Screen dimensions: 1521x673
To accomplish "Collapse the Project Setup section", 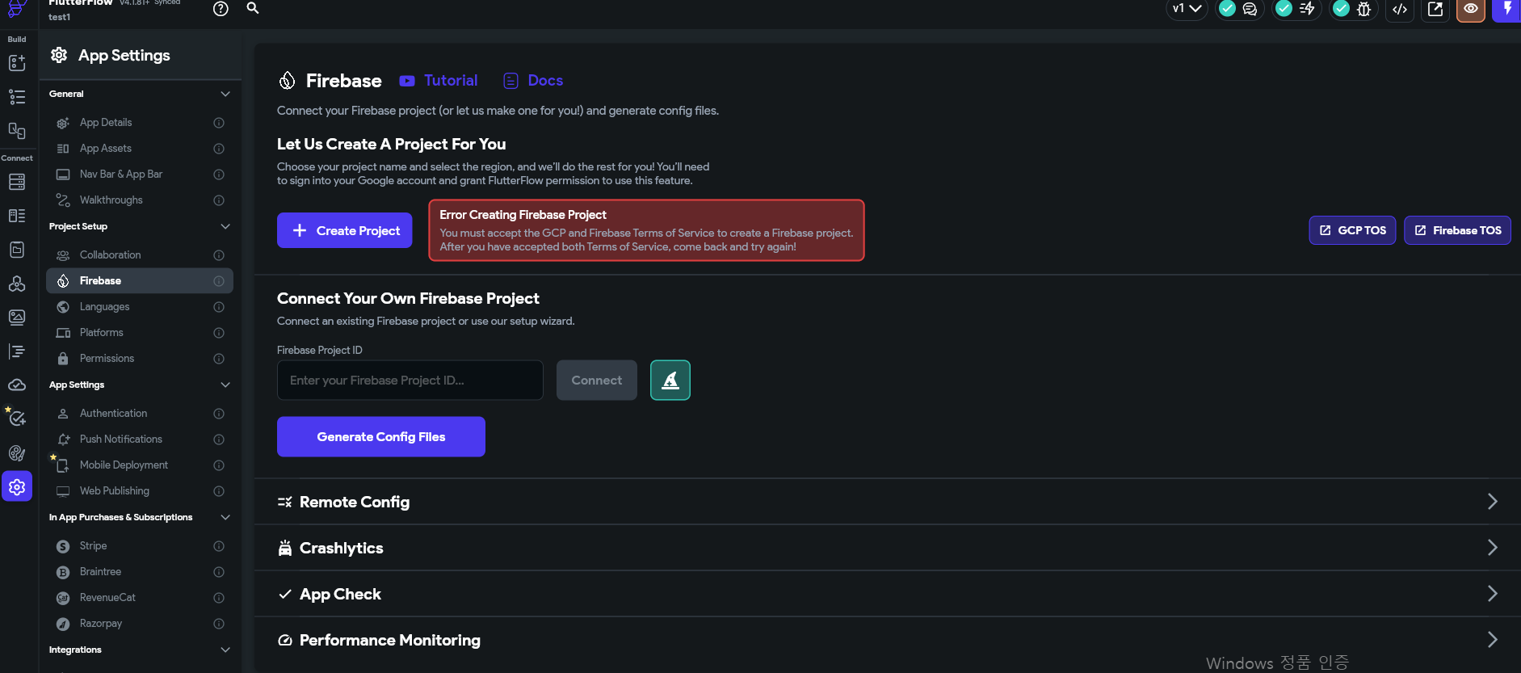I will [x=225, y=226].
